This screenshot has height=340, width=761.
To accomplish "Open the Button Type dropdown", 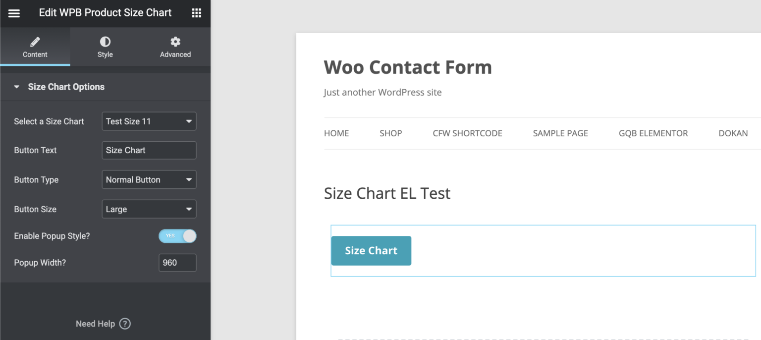I will (x=149, y=179).
